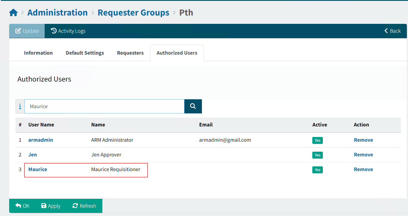Remove the user Jen from authorized users
The image size is (408, 216).
pyautogui.click(x=363, y=154)
